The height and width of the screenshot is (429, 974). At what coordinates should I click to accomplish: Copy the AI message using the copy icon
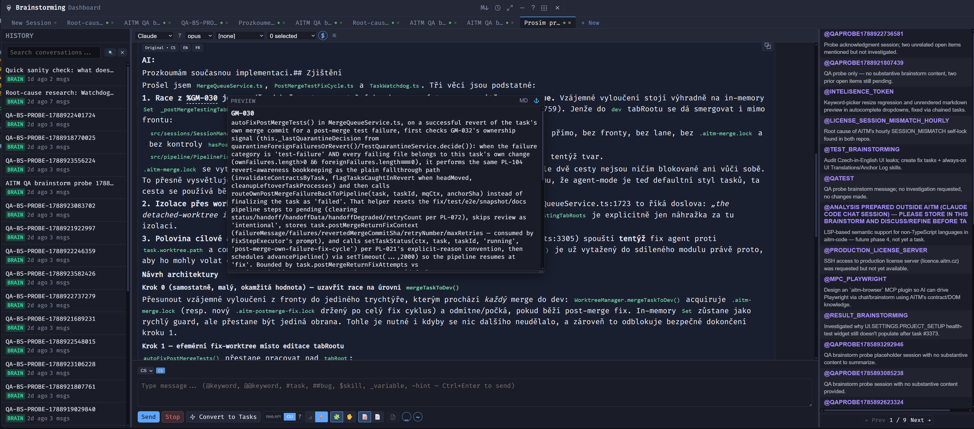767,46
